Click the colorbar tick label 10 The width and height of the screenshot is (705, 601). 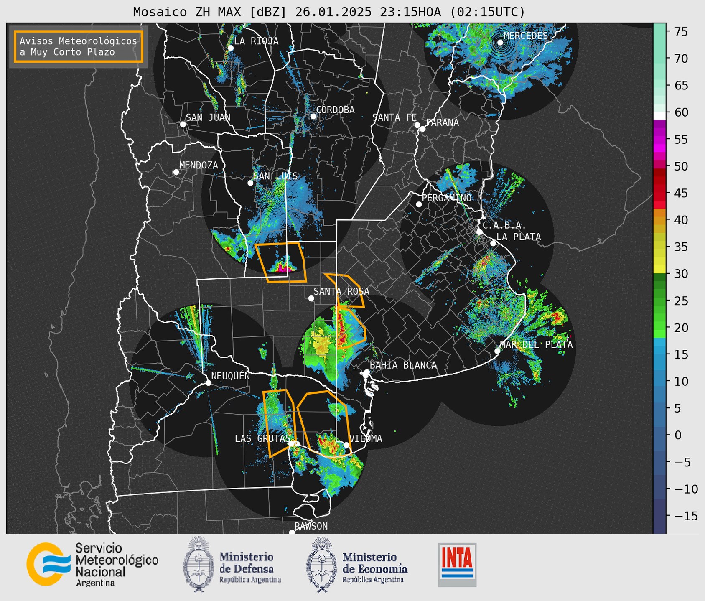[x=681, y=382]
